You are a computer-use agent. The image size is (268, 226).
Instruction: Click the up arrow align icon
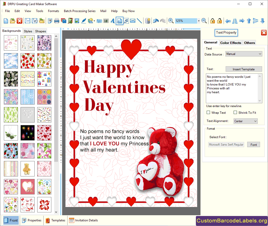pyautogui.click(x=249, y=21)
